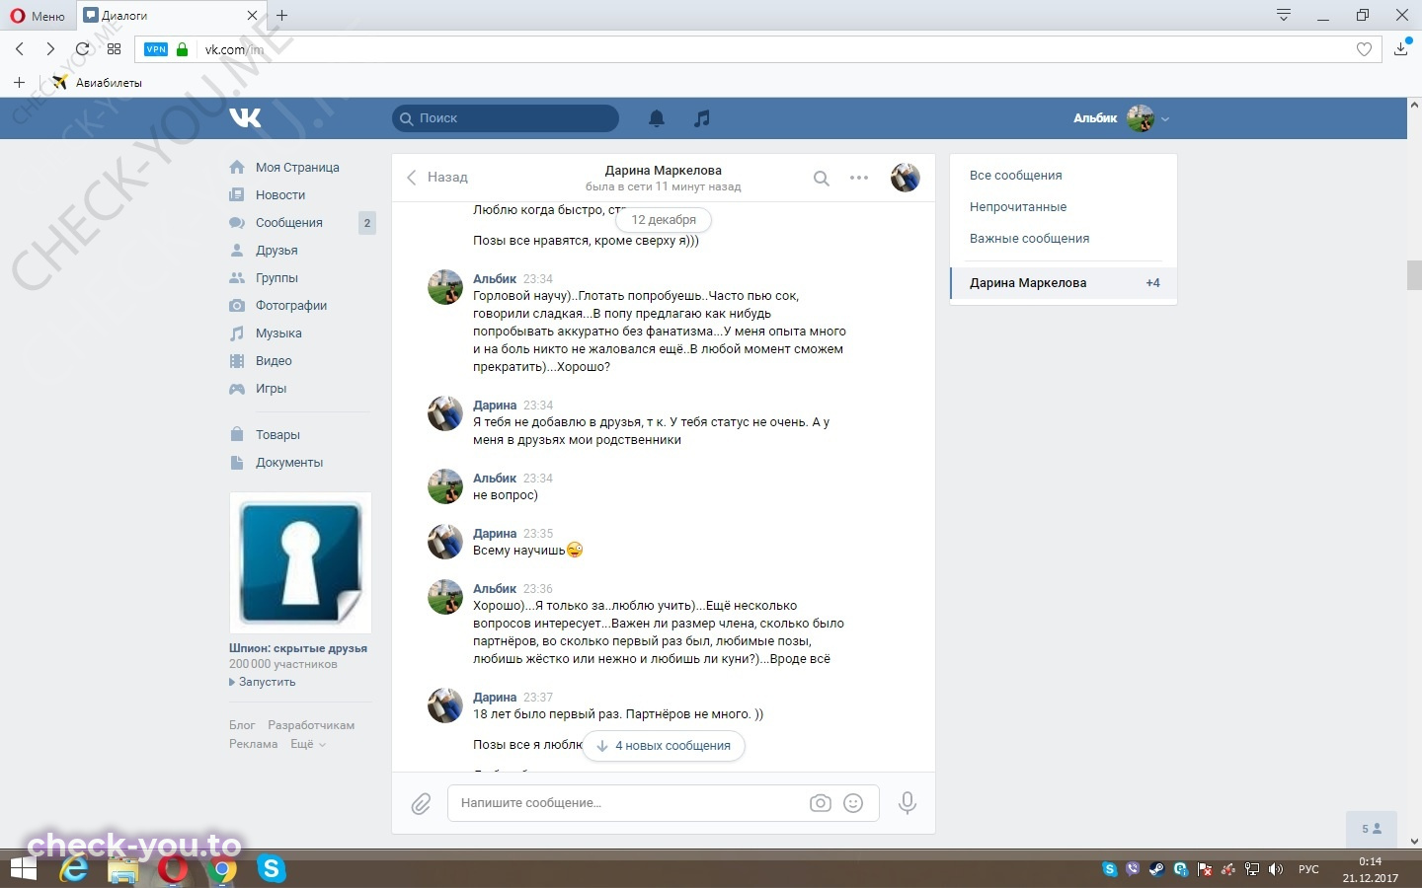
Task: Open new tab plus button
Action: click(282, 15)
